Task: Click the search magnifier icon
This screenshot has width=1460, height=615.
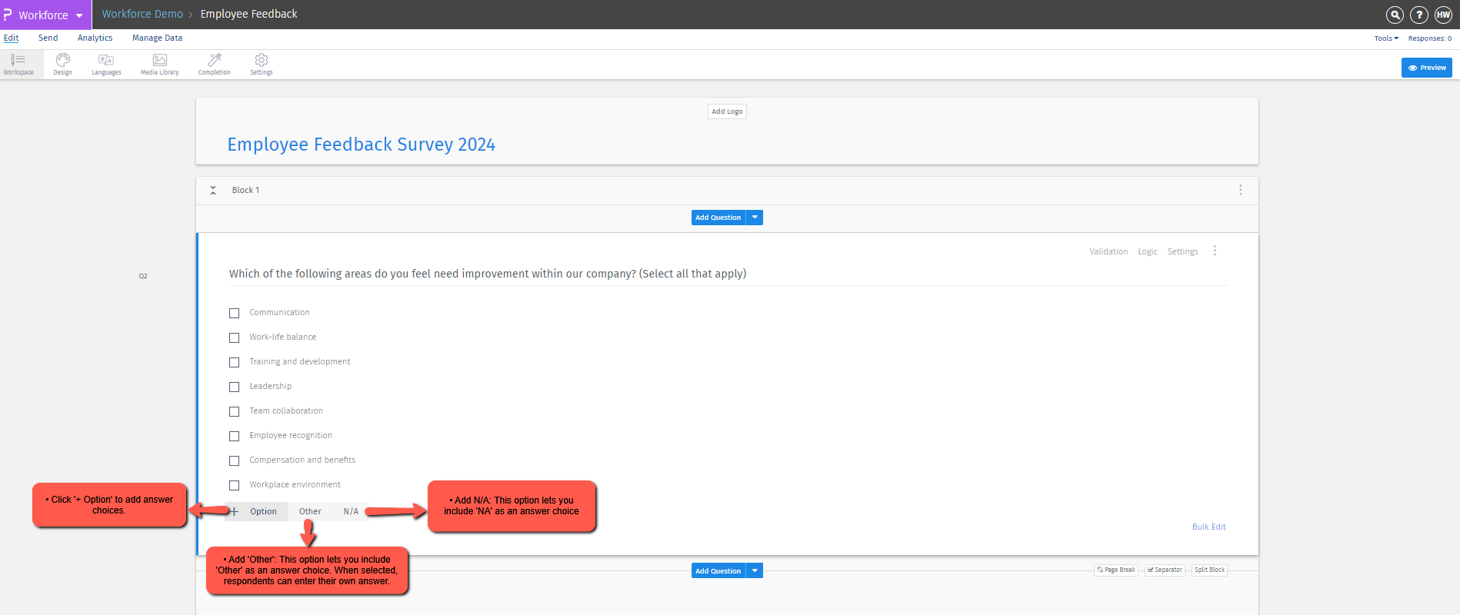Action: tap(1395, 15)
